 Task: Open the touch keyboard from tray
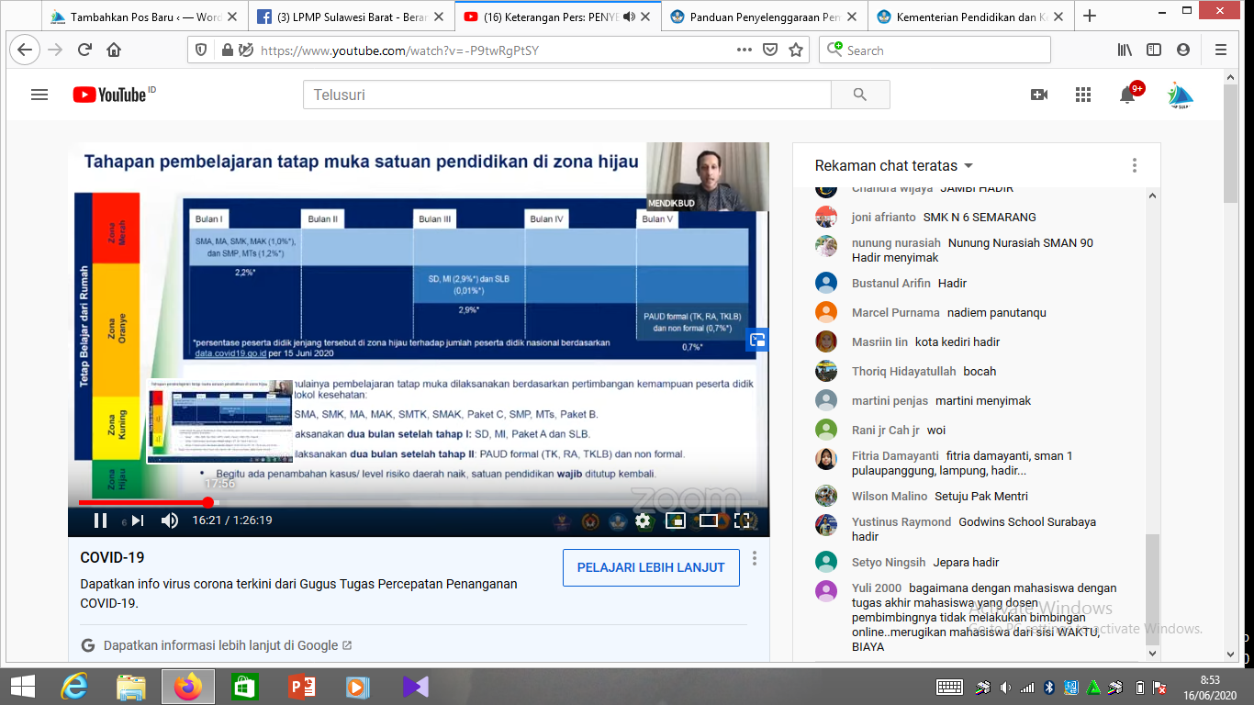coord(949,687)
